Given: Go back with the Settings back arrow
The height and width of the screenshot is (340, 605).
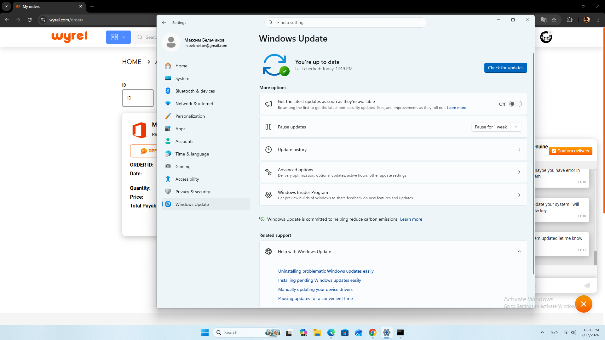Looking at the screenshot, I should click(164, 23).
